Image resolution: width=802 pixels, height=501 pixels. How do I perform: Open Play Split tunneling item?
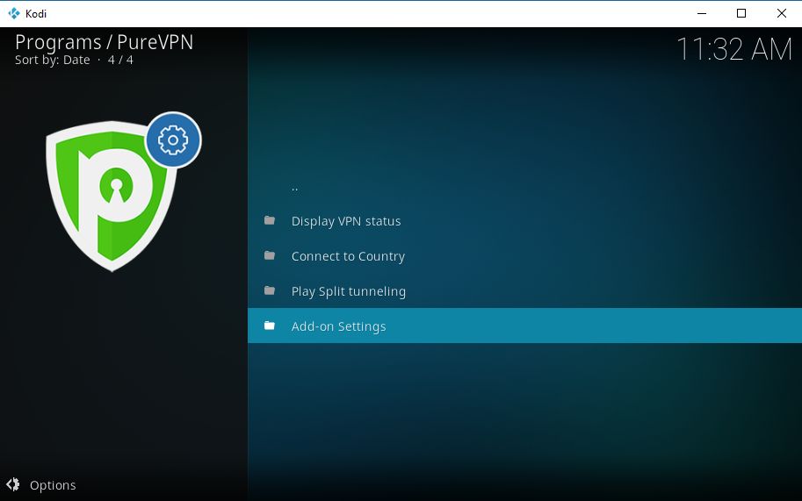pyautogui.click(x=524, y=291)
